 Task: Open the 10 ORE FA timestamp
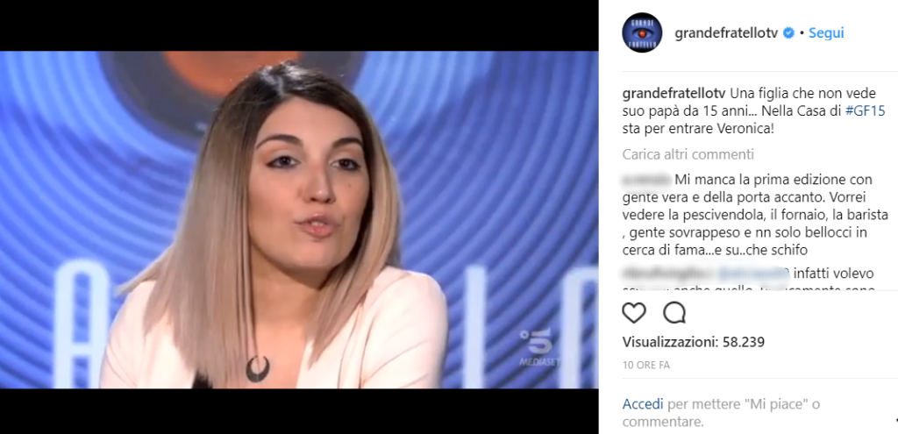tap(646, 366)
